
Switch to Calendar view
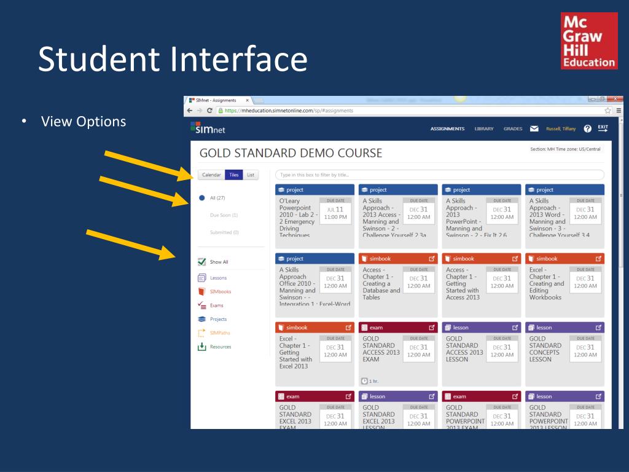click(211, 175)
